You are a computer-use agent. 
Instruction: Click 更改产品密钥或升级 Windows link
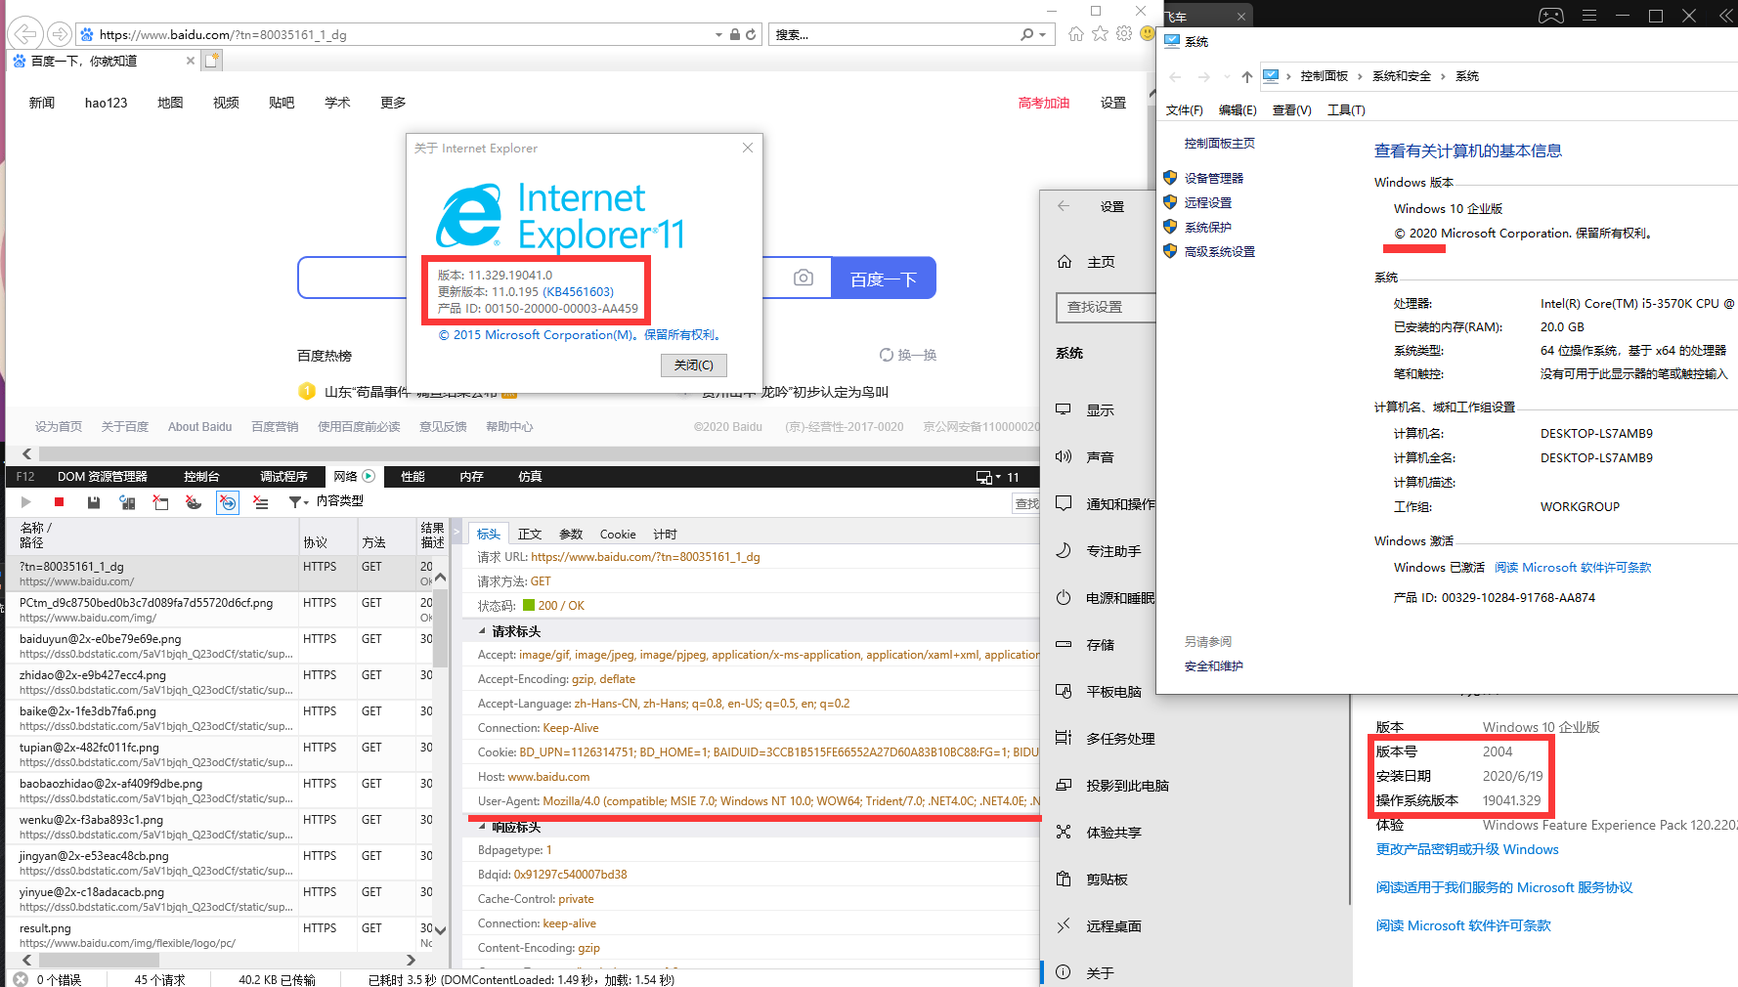point(1467,849)
